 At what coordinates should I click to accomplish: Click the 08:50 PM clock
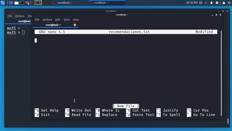point(192,3)
